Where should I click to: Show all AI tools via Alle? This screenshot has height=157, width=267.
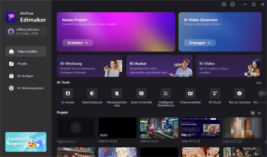pos(259,83)
